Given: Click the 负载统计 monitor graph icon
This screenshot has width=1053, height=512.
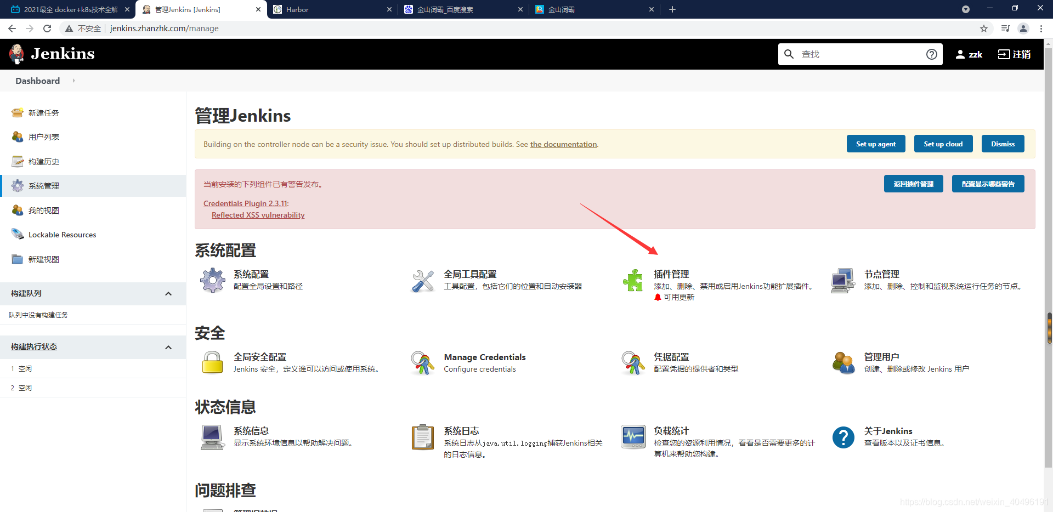Looking at the screenshot, I should 633,437.
